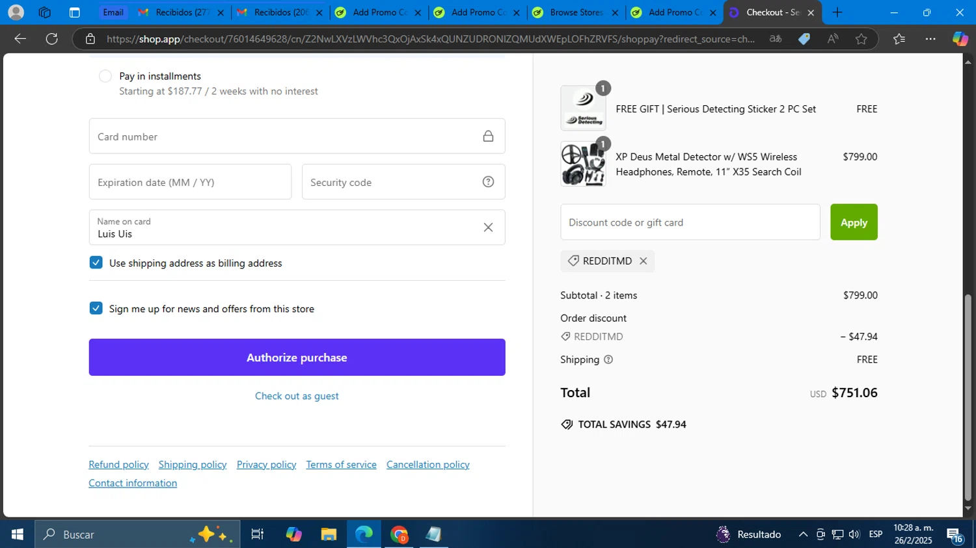Click the Total Savings tag icon
This screenshot has width=976, height=548.
[567, 424]
